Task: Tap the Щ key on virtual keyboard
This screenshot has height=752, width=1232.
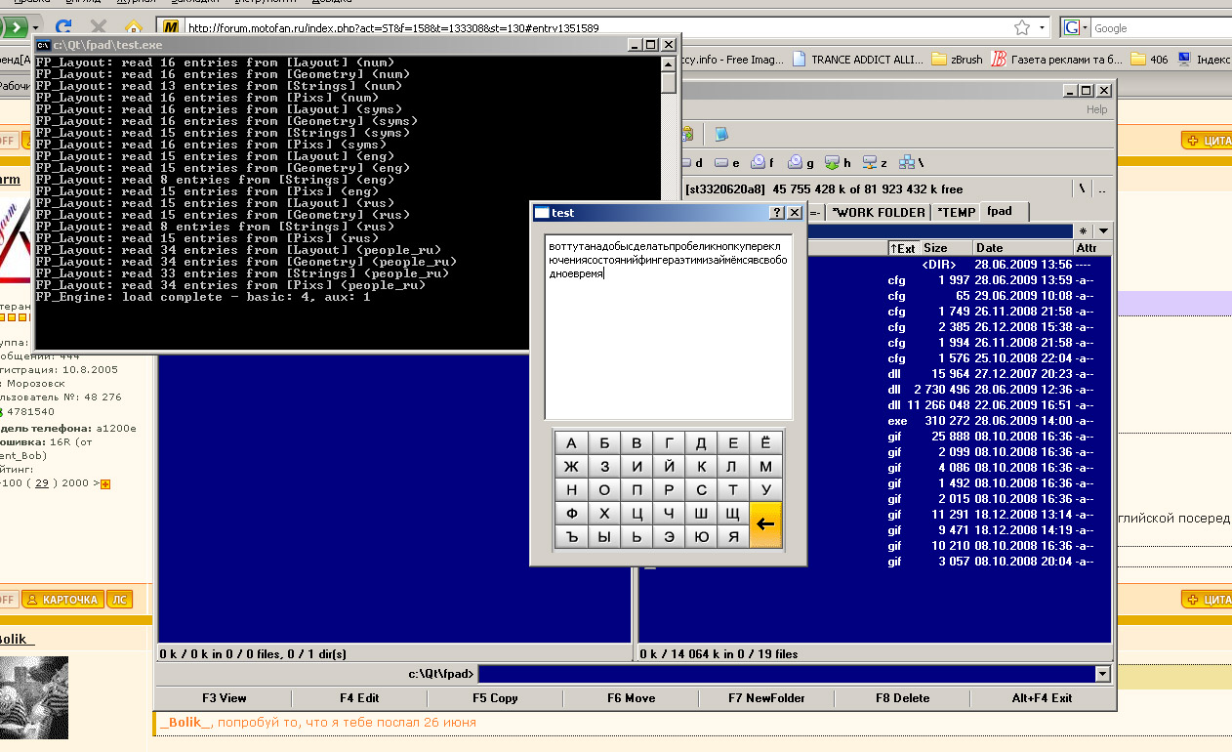Action: pyautogui.click(x=733, y=514)
